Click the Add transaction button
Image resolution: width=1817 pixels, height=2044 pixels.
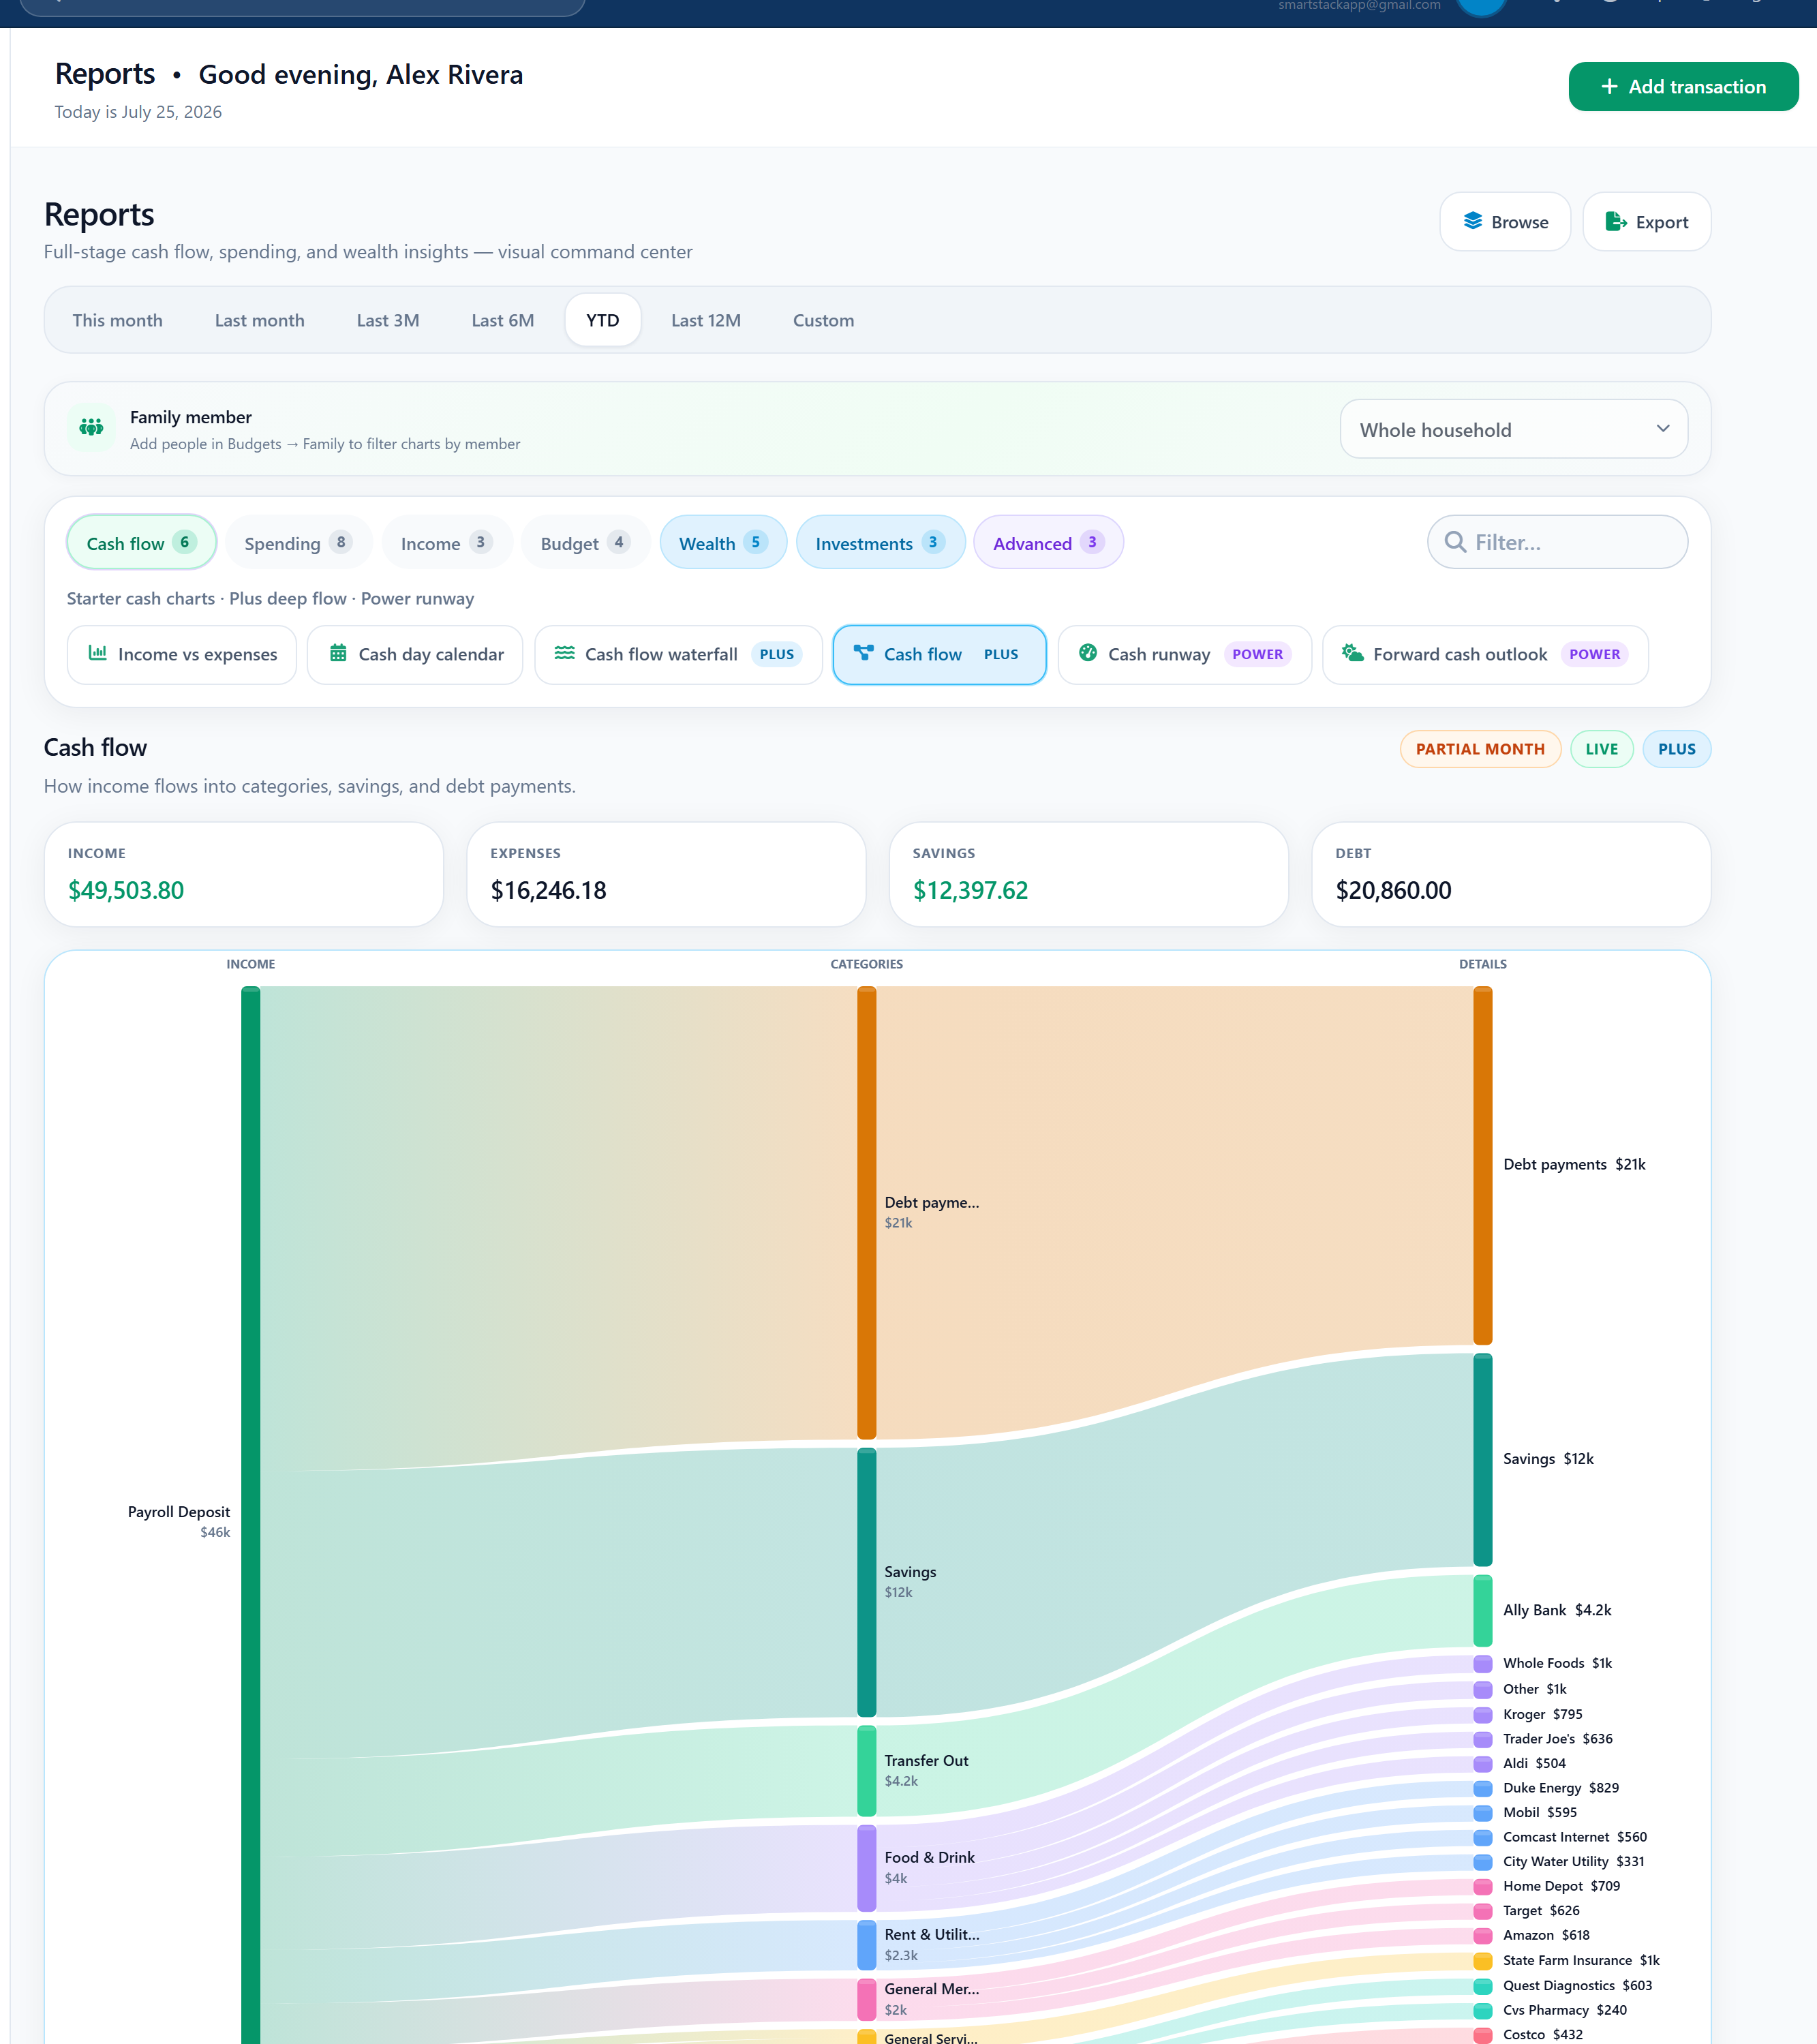[x=1683, y=87]
